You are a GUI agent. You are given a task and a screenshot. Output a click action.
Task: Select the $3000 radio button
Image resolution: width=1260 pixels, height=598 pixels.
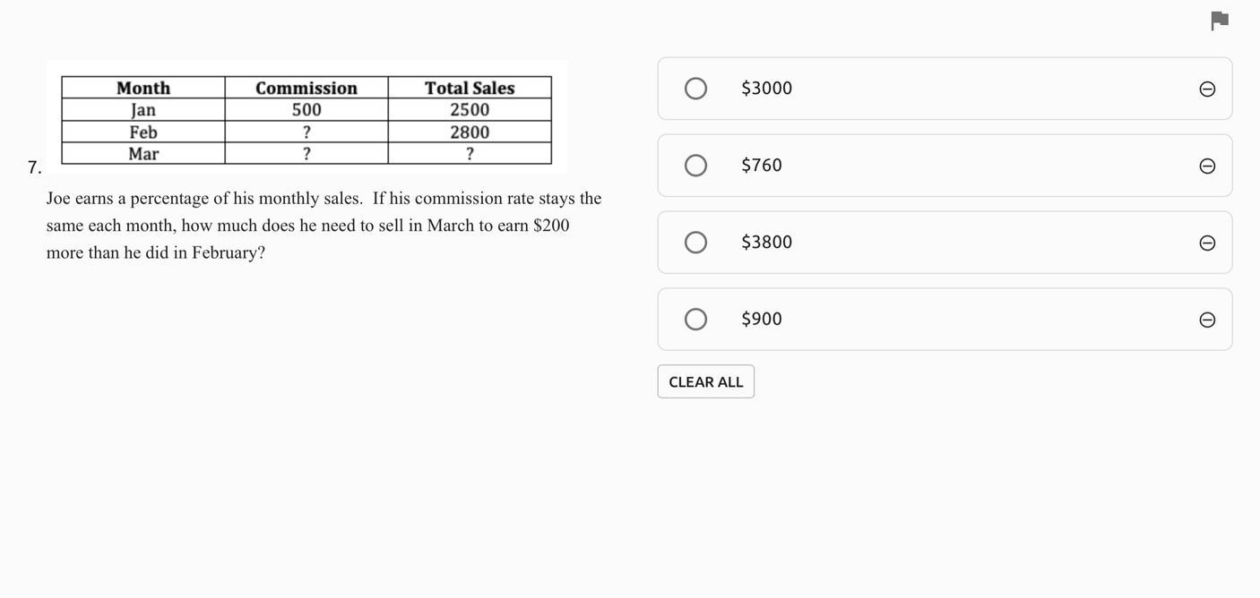click(695, 89)
